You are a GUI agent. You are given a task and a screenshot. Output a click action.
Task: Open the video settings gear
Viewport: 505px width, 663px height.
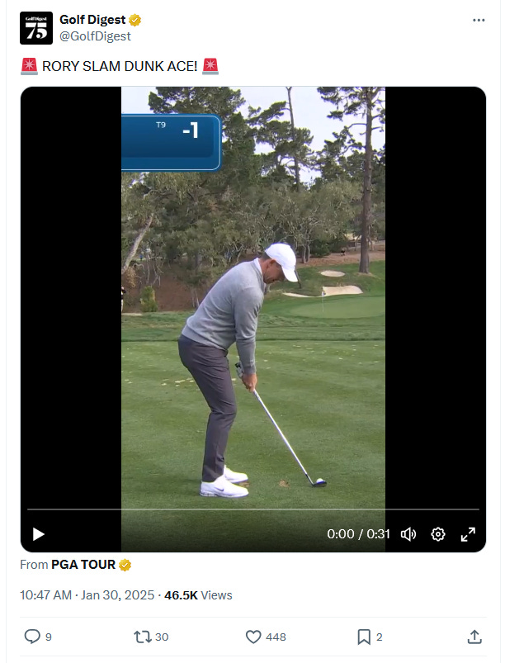tap(438, 534)
